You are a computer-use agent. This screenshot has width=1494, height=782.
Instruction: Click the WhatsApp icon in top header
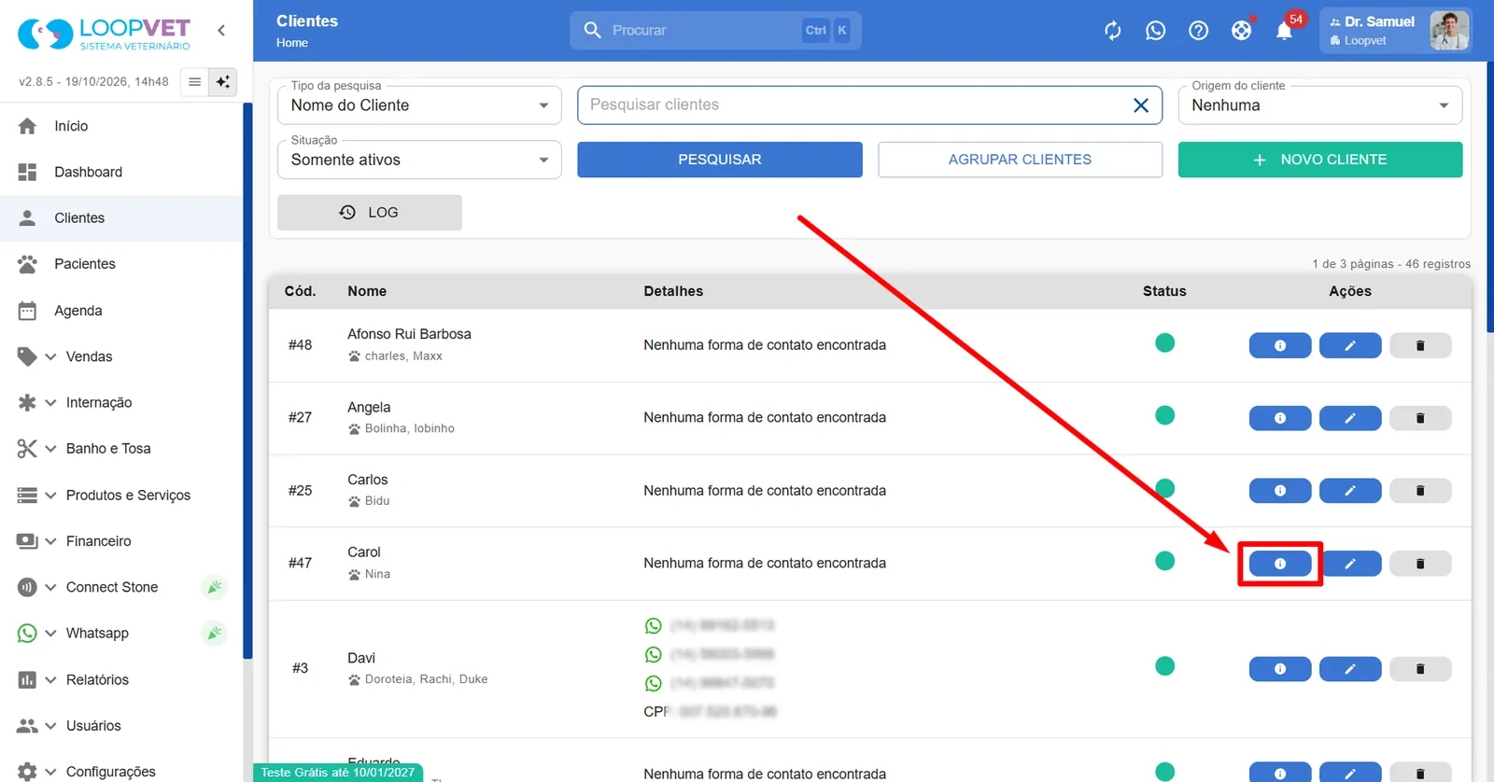pos(1156,31)
